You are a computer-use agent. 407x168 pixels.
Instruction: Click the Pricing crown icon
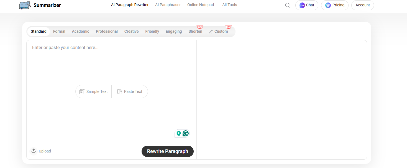coord(328,5)
